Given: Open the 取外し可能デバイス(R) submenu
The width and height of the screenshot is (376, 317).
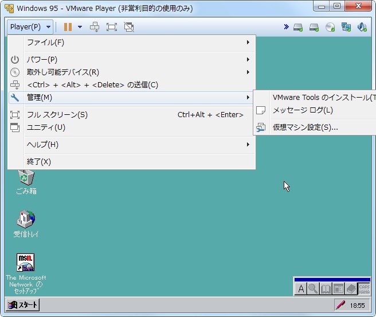Looking at the screenshot, I should coord(132,72).
